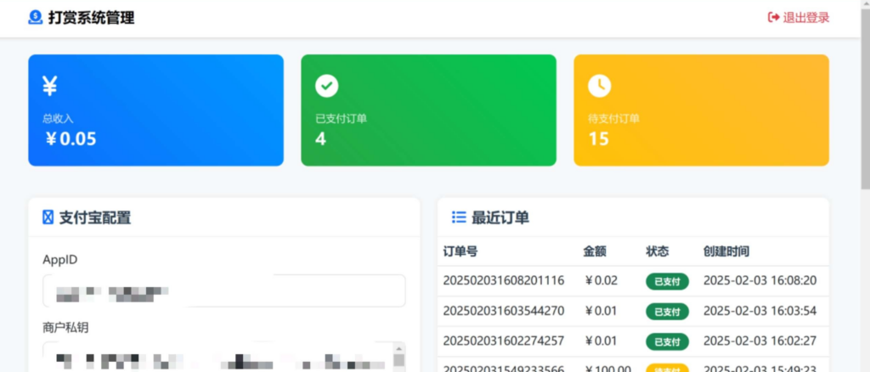Click the logout arrow icon
Image resolution: width=870 pixels, height=372 pixels.
pos(773,18)
